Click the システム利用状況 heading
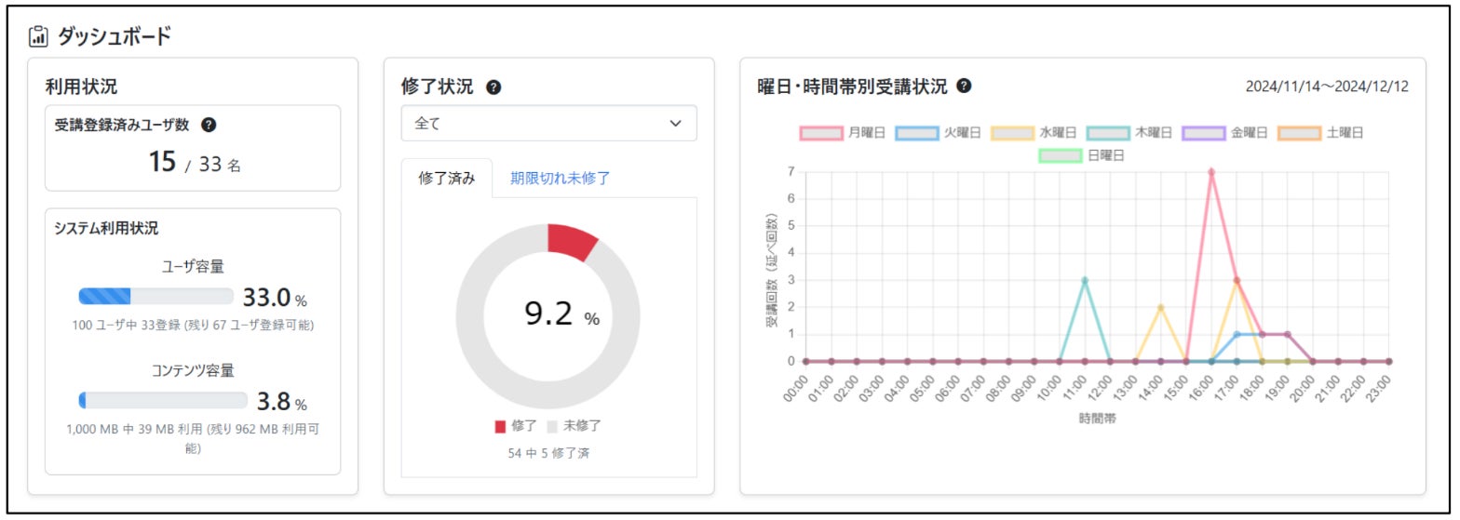This screenshot has width=1460, height=520. (106, 228)
